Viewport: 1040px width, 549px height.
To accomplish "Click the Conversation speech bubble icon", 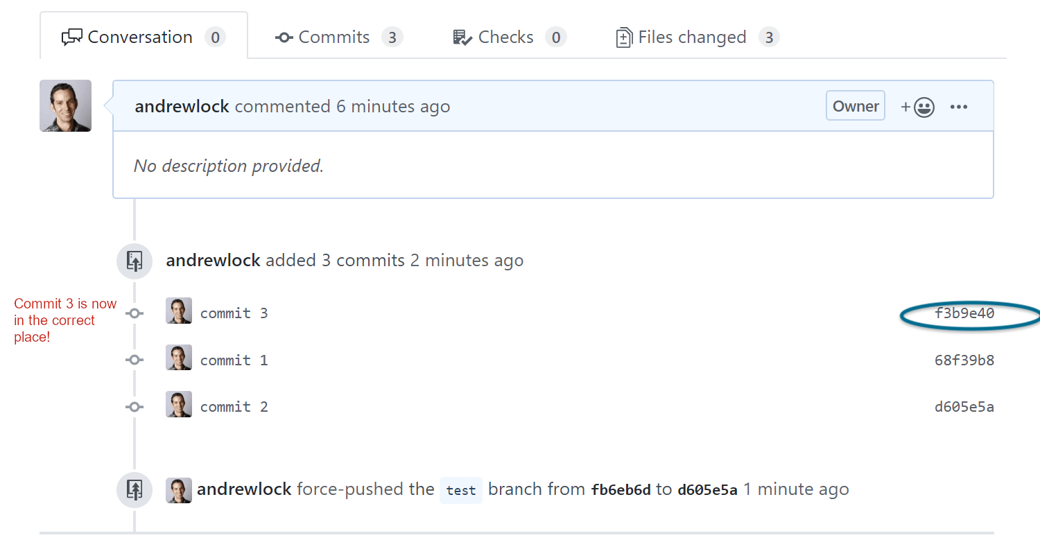I will 71,37.
